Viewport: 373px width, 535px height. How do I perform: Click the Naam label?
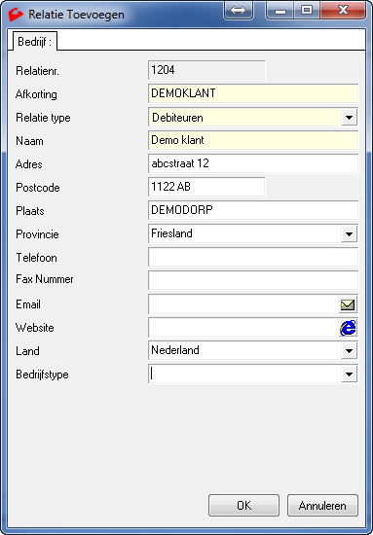pyautogui.click(x=29, y=141)
